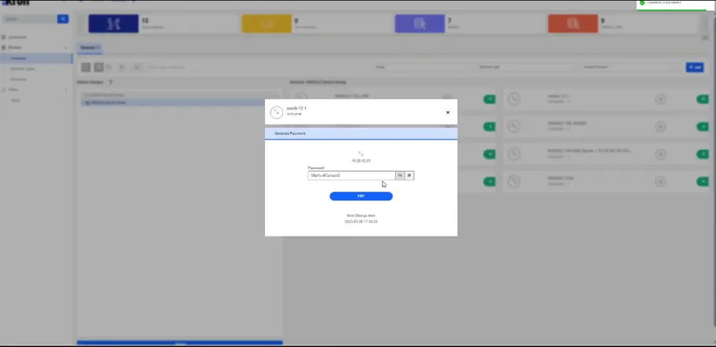Dismiss the Operation is successful notification

point(673,4)
